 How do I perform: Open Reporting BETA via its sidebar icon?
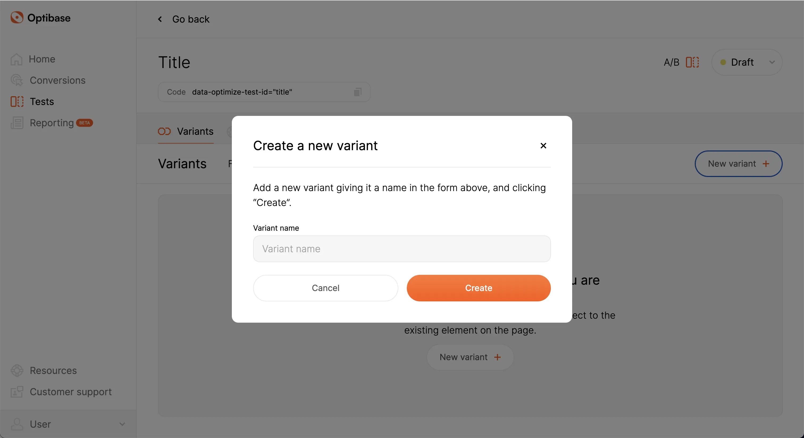tap(17, 123)
